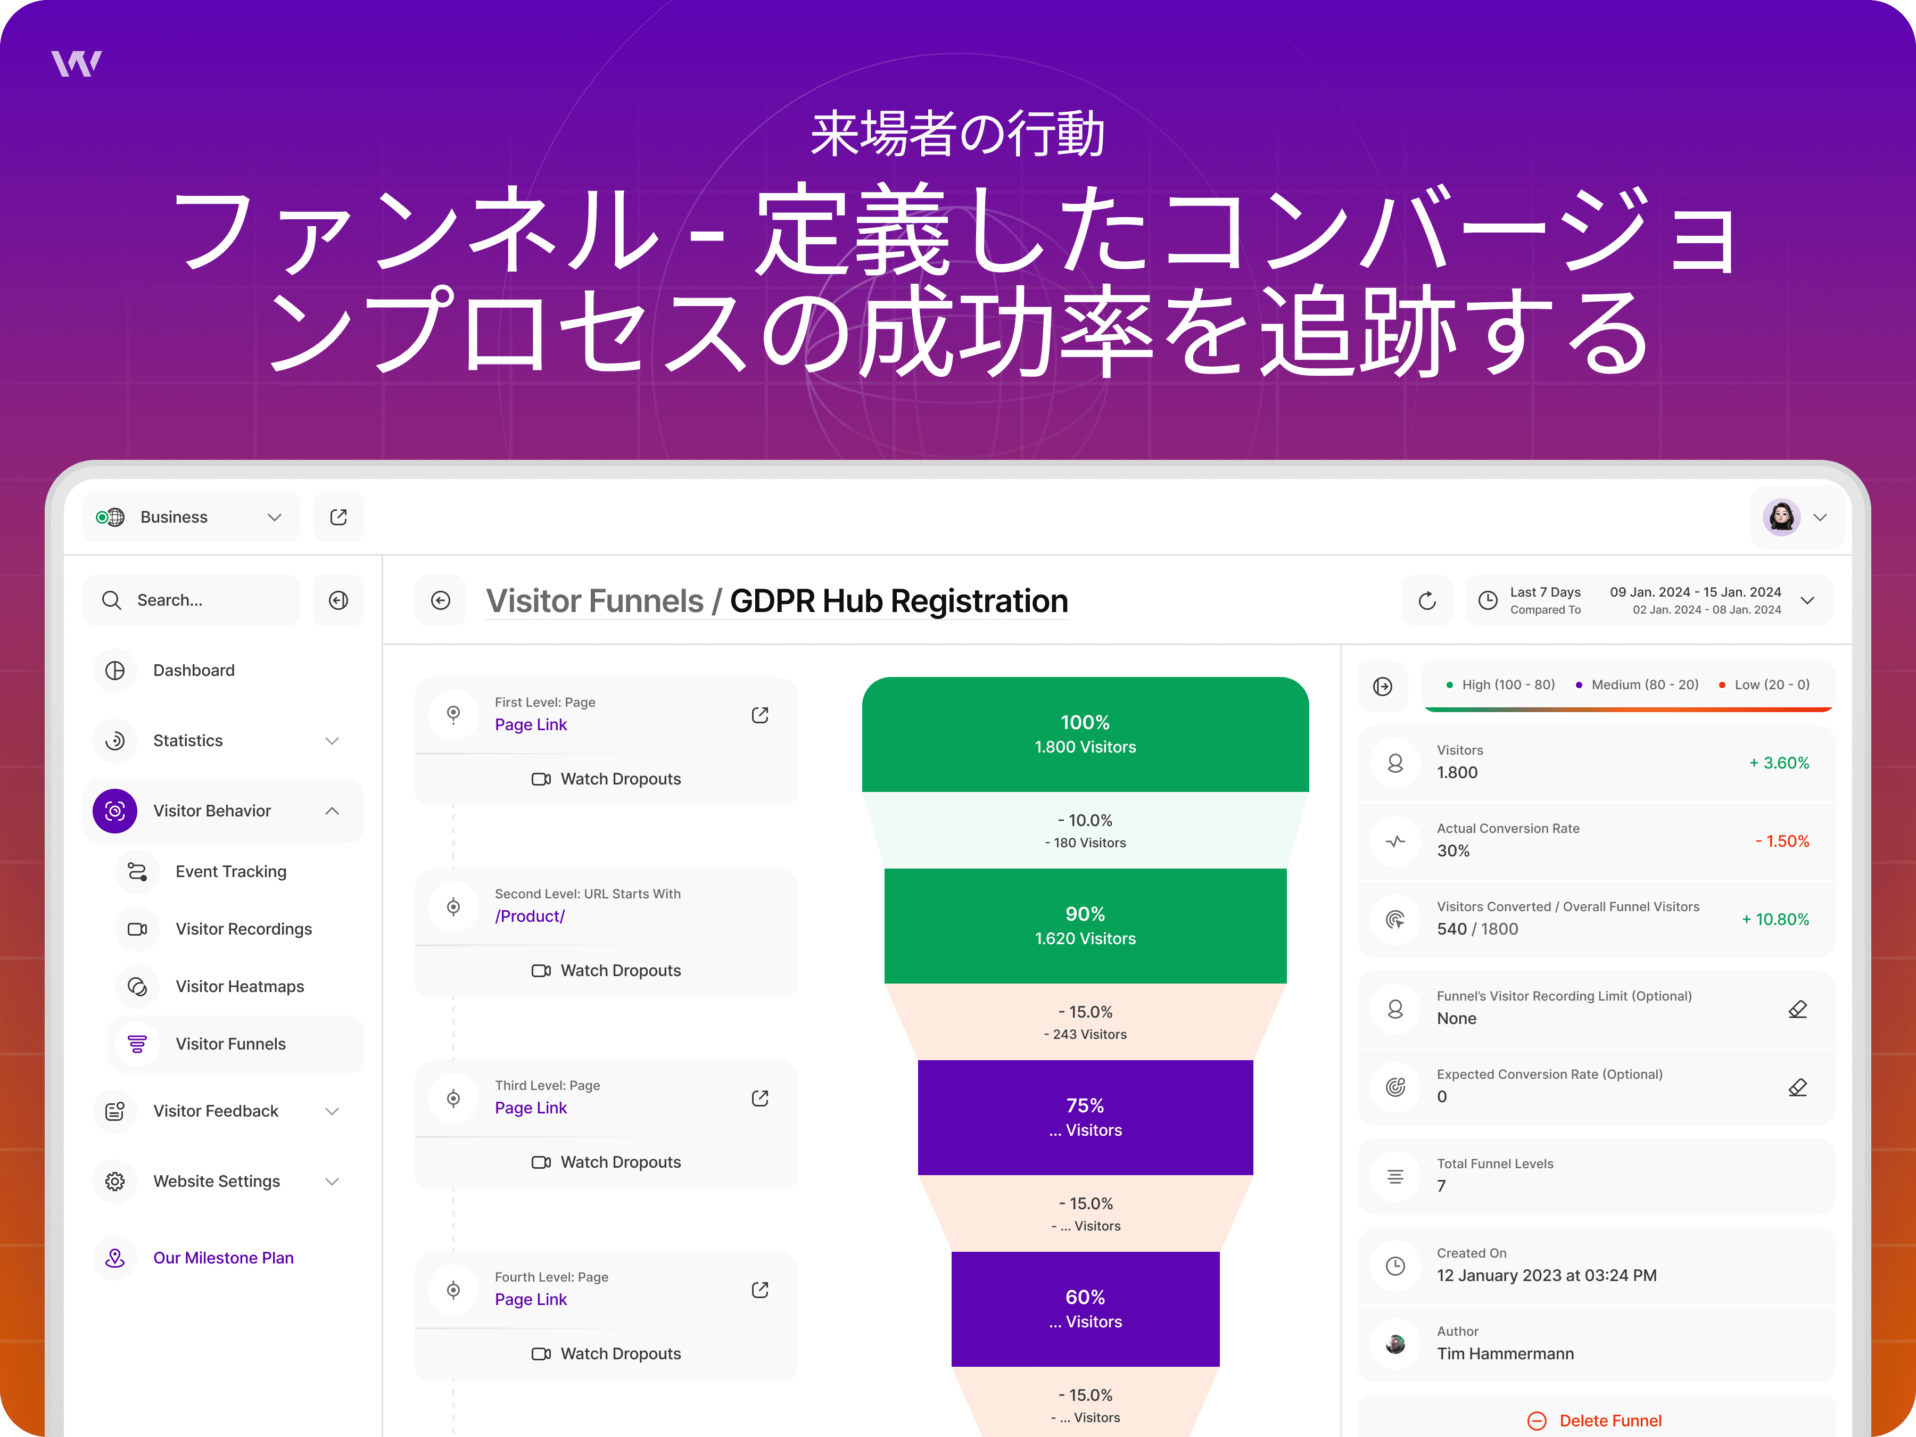1916x1437 pixels.
Task: Click the clock icon in the date range selector
Action: [1487, 600]
